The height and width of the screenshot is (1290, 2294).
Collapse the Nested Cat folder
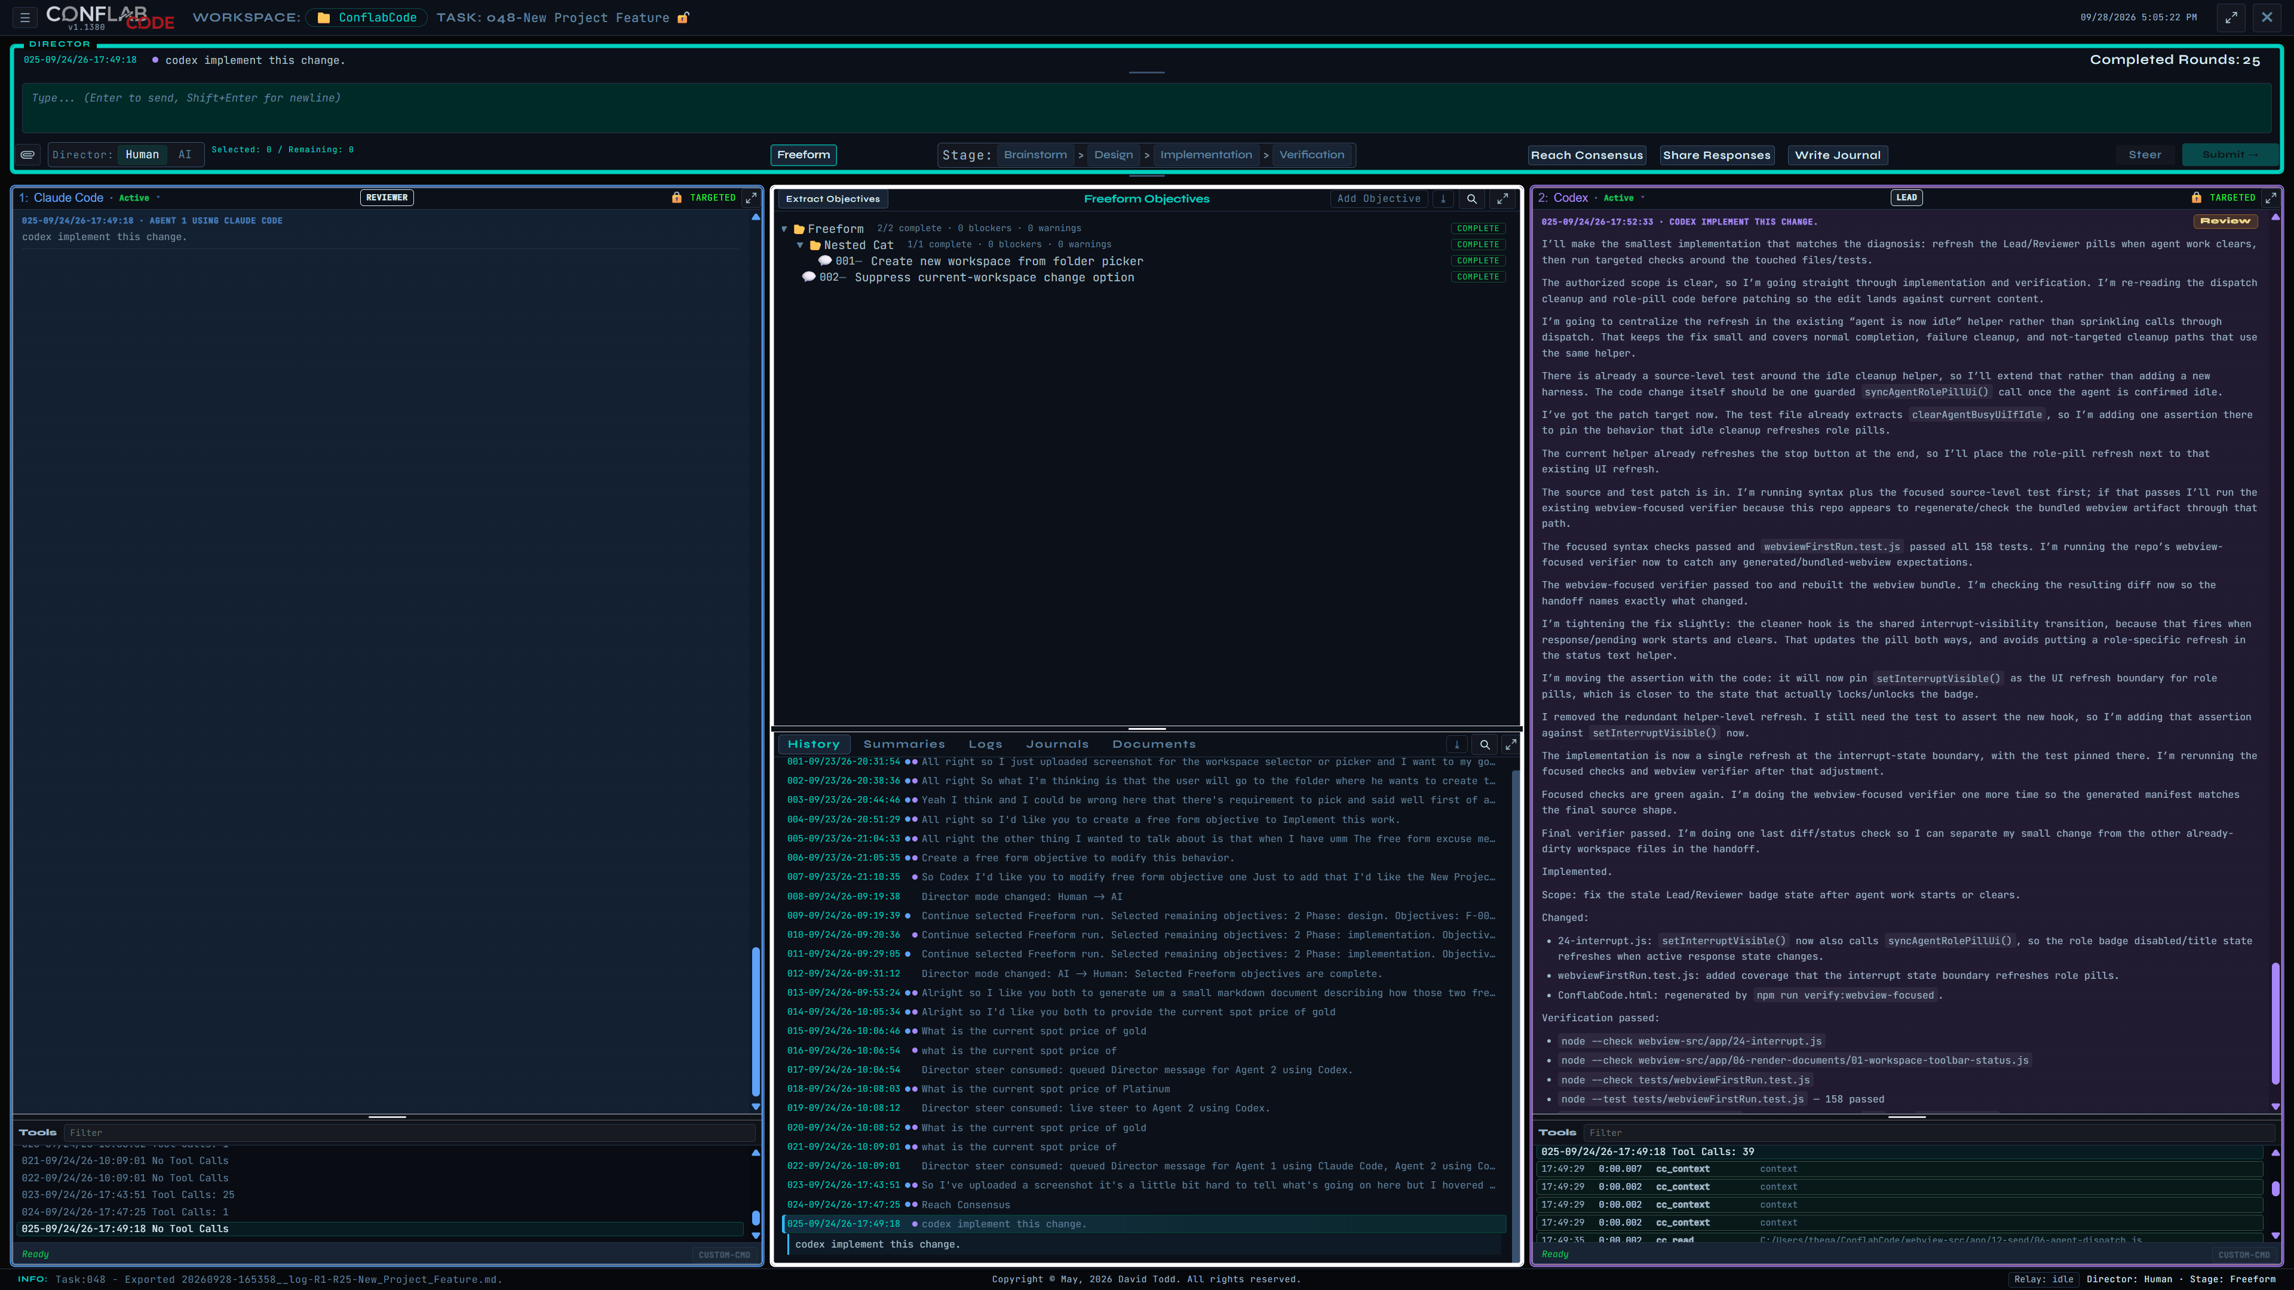click(800, 245)
